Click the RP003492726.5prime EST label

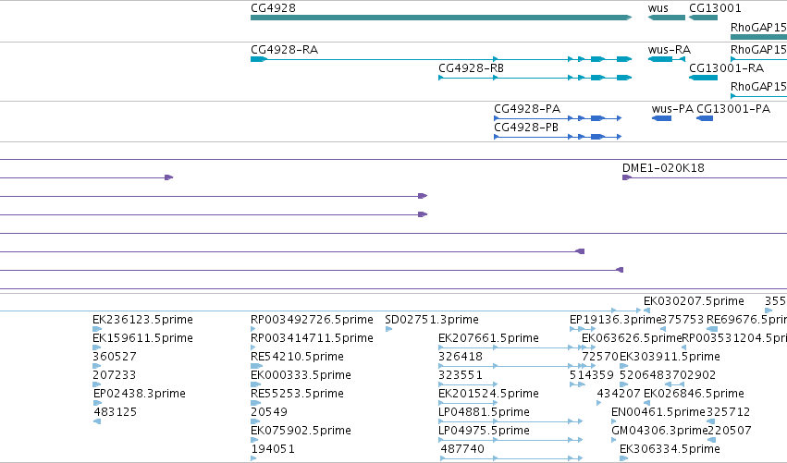(312, 320)
